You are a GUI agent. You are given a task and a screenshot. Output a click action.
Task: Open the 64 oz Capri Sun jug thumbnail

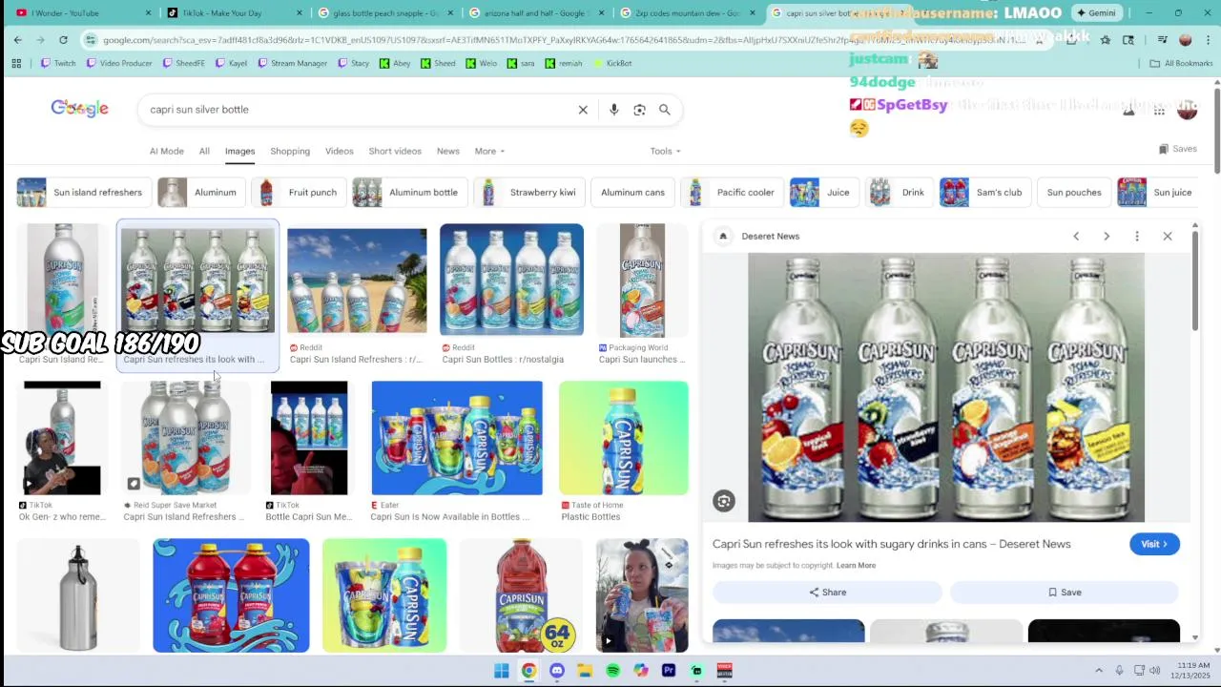522,595
